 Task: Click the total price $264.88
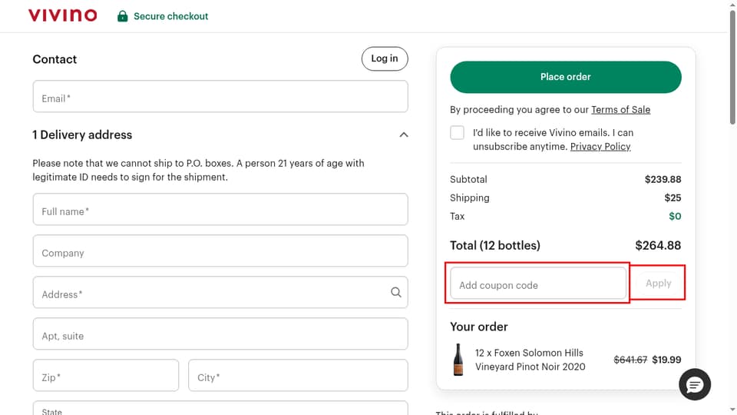pyautogui.click(x=658, y=245)
